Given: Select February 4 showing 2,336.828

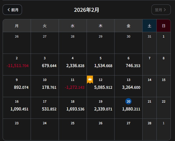Looking at the screenshot, I should tap(72, 64).
